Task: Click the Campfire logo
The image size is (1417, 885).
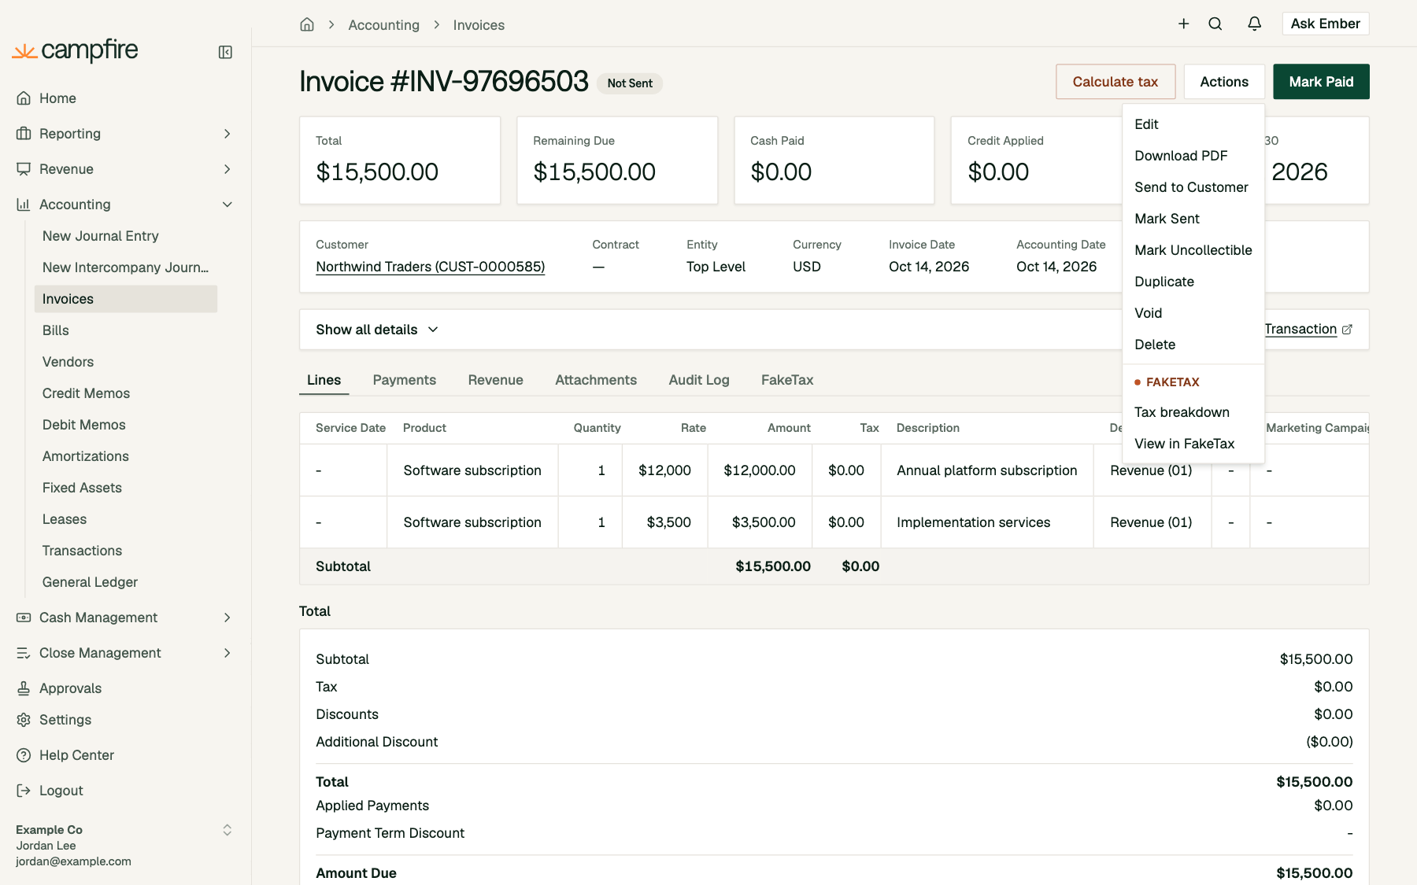Action: coord(76,50)
